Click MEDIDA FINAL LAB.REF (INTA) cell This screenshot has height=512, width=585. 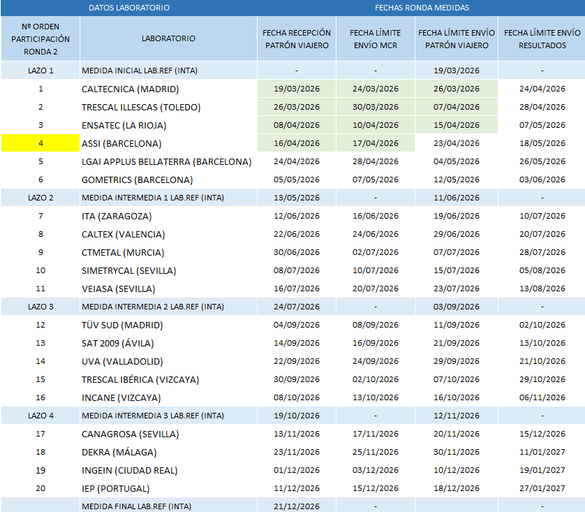tap(136, 506)
